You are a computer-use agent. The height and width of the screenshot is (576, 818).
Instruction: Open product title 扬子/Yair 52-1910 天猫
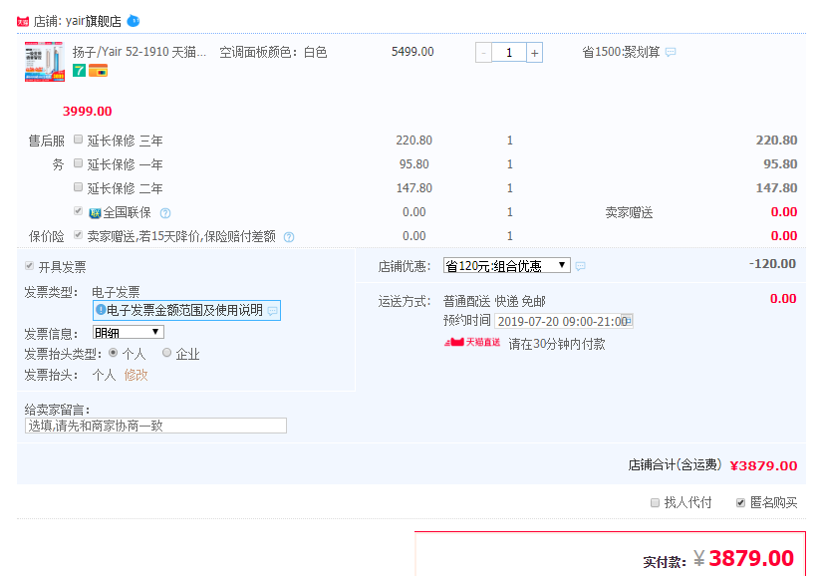139,52
